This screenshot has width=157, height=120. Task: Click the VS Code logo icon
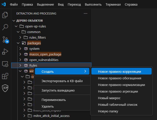pos(4,4)
